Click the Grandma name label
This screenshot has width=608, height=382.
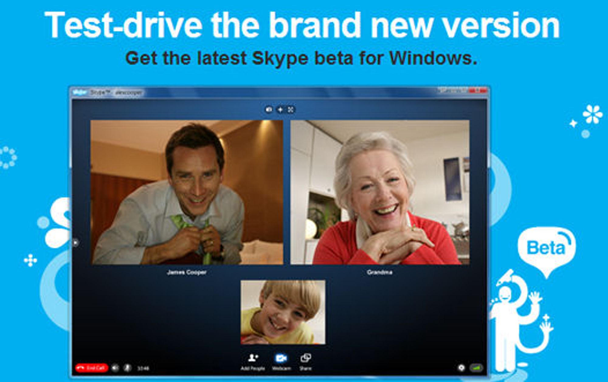(380, 272)
